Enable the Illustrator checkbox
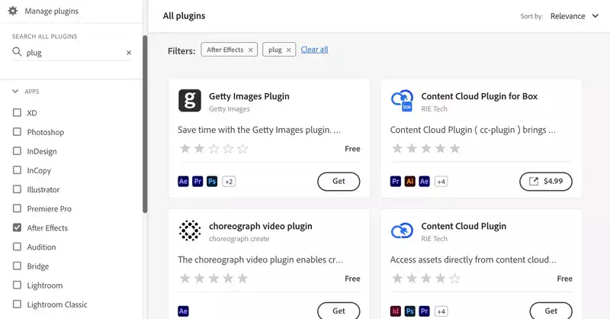This screenshot has width=610, height=319. pyautogui.click(x=17, y=189)
